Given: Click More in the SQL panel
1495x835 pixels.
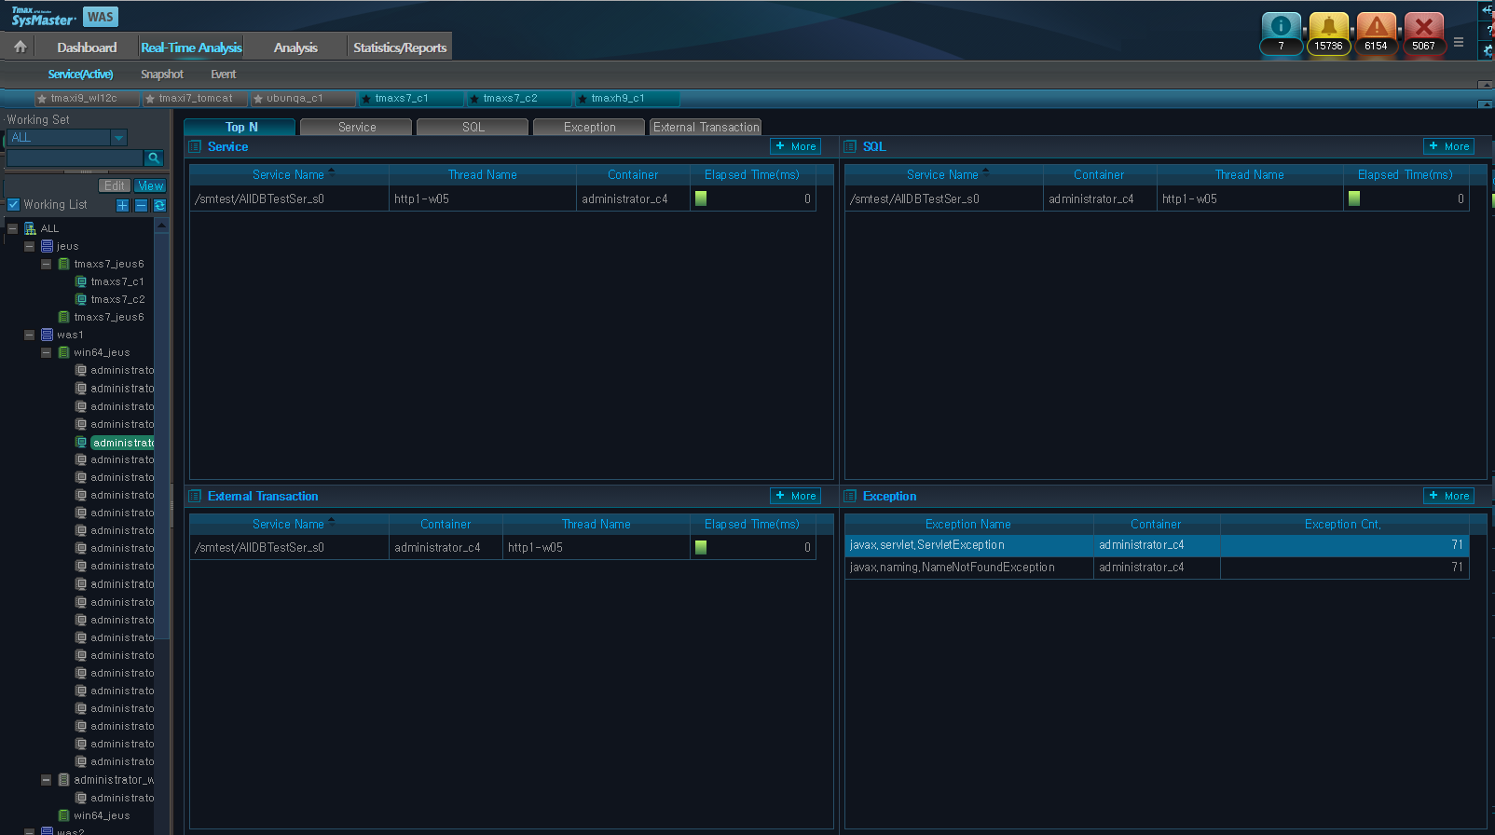Looking at the screenshot, I should [x=1449, y=146].
